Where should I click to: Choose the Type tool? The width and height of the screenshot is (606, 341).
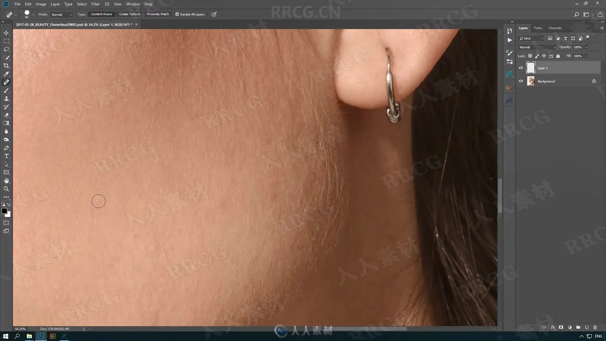pyautogui.click(x=6, y=156)
